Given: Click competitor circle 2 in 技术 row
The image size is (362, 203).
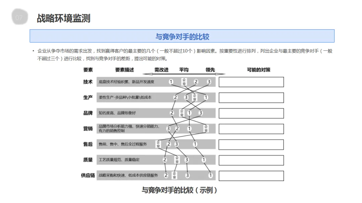Looking at the screenshot, I should 196,82.
